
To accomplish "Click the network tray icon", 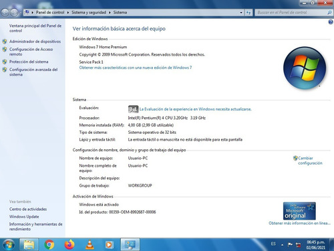I will coord(299,245).
